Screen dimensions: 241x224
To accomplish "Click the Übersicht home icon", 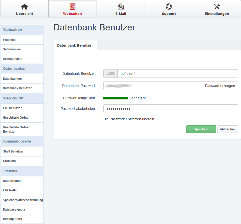I will (x=24, y=7).
